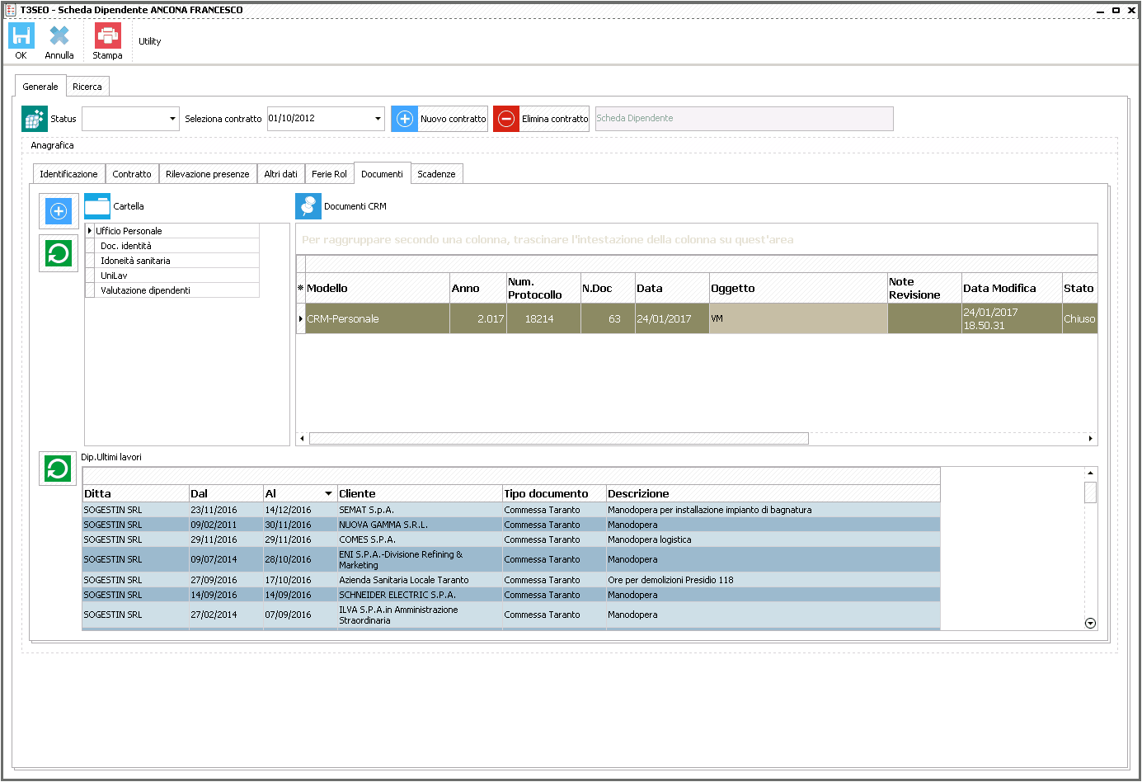Select the SCHNEIDER ELECTRIC S.P.A. row

(x=511, y=595)
